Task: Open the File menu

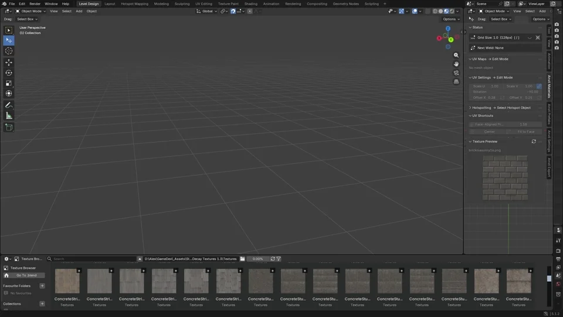Action: (12, 4)
